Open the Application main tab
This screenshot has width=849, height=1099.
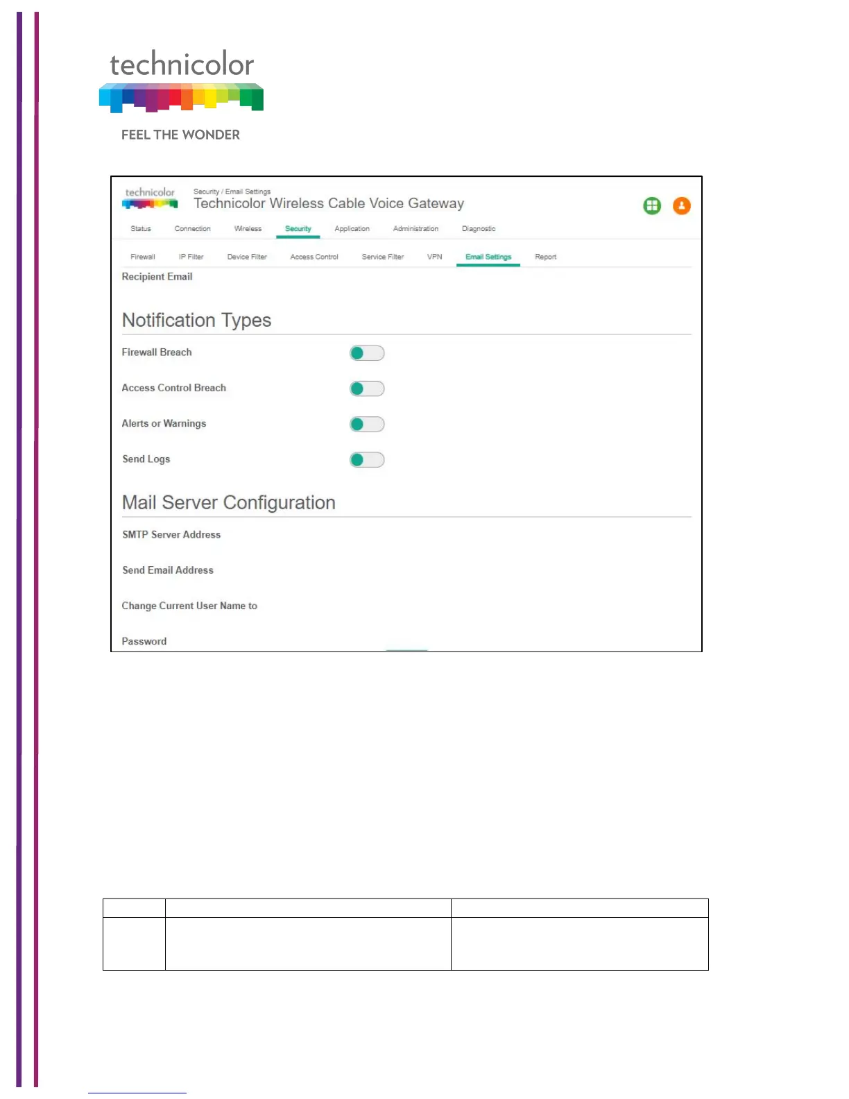coord(352,229)
